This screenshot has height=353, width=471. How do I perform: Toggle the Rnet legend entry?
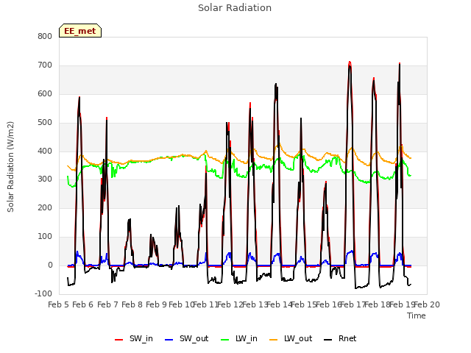pos(340,339)
